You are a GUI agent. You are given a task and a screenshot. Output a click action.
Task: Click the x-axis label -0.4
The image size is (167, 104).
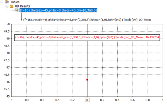coord(57,100)
